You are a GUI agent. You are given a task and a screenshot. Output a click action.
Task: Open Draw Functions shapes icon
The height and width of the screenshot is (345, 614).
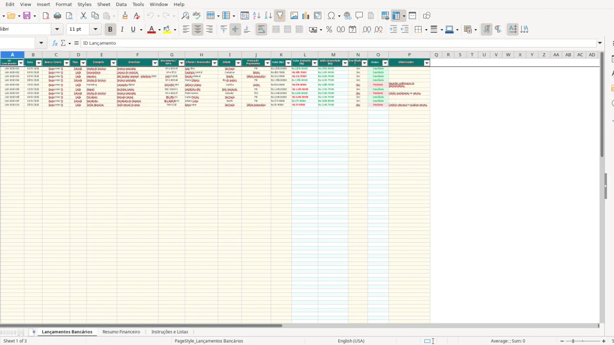coord(427,16)
